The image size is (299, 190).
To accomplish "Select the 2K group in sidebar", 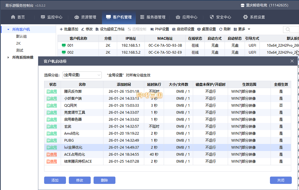I will tap(18, 43).
